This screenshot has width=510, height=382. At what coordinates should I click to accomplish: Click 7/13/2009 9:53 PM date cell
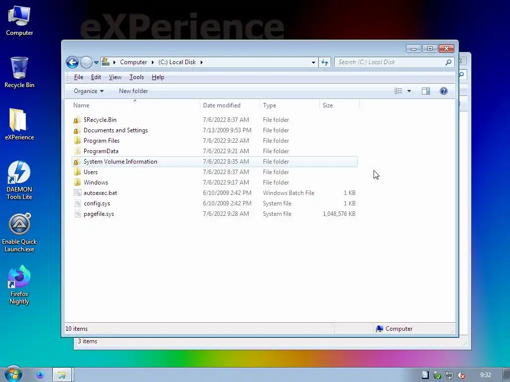tap(227, 130)
